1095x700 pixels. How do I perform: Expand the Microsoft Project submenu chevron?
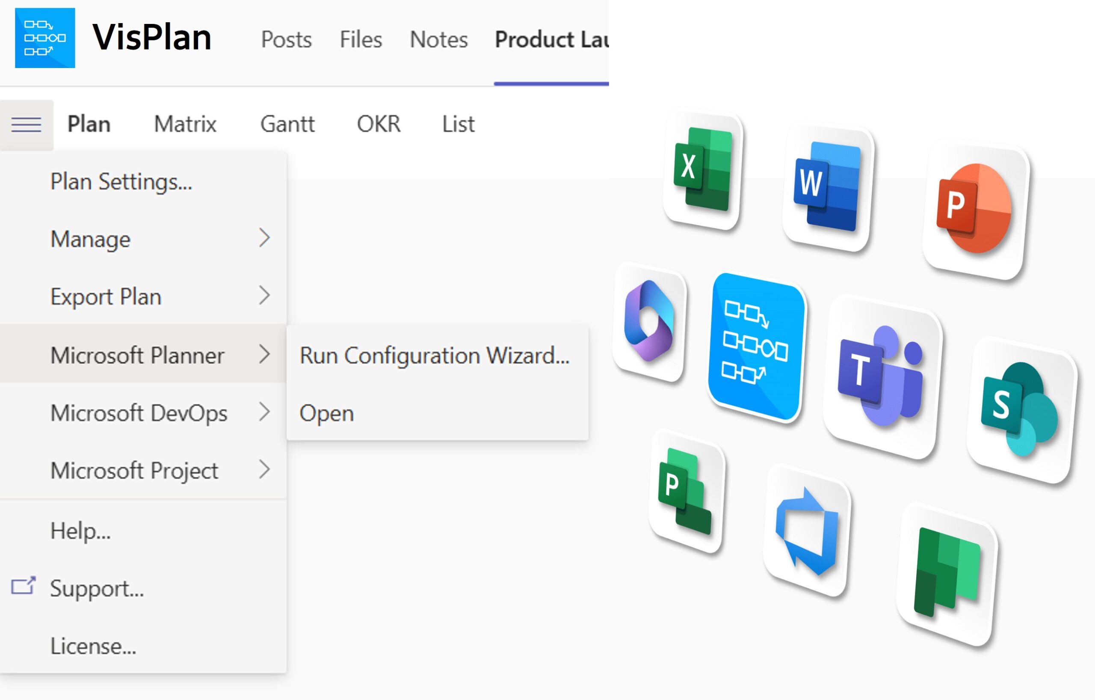pos(264,469)
